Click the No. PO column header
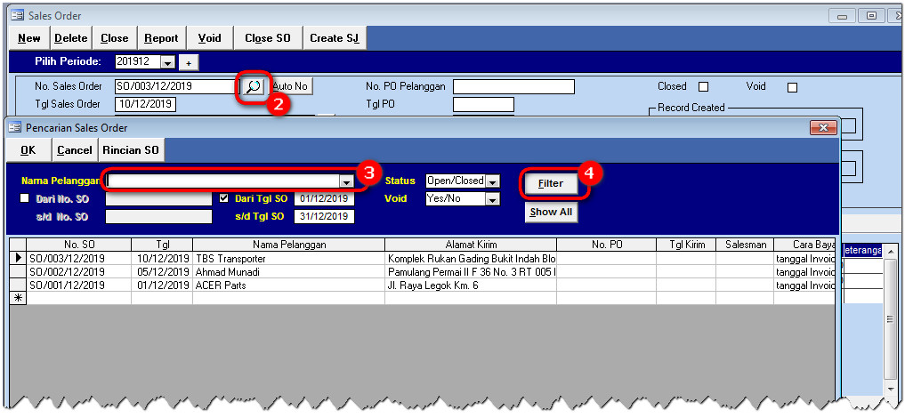Viewport: 905px width, 418px height. (x=607, y=245)
